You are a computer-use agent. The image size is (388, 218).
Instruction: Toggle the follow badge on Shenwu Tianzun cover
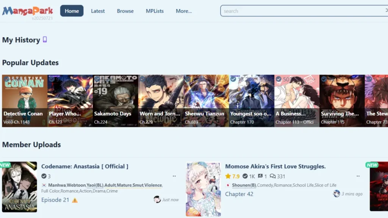coord(186,79)
